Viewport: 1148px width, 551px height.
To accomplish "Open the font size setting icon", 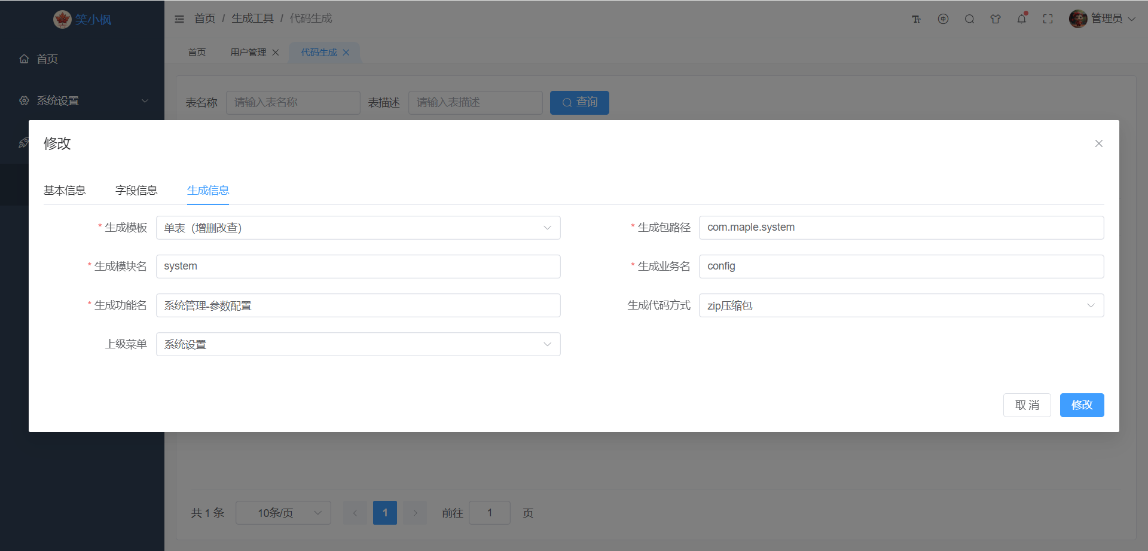I will (916, 19).
